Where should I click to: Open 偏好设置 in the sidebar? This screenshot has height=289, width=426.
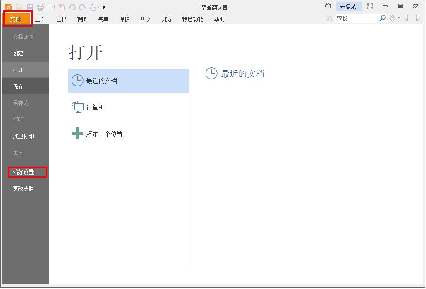pyautogui.click(x=23, y=172)
